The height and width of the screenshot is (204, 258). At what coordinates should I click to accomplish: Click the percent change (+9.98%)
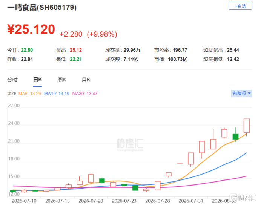102,34
